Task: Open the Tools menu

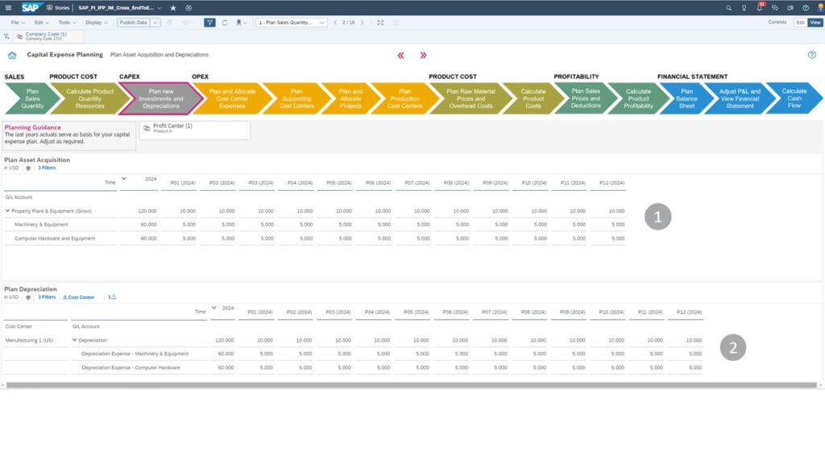Action: (x=65, y=23)
